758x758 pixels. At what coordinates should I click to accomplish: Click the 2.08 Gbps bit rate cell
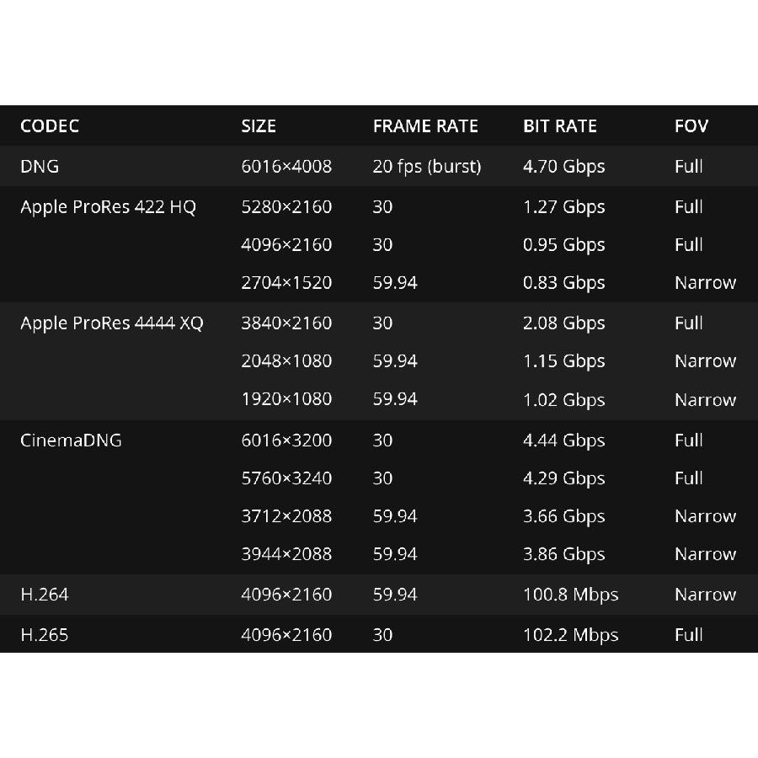point(564,323)
